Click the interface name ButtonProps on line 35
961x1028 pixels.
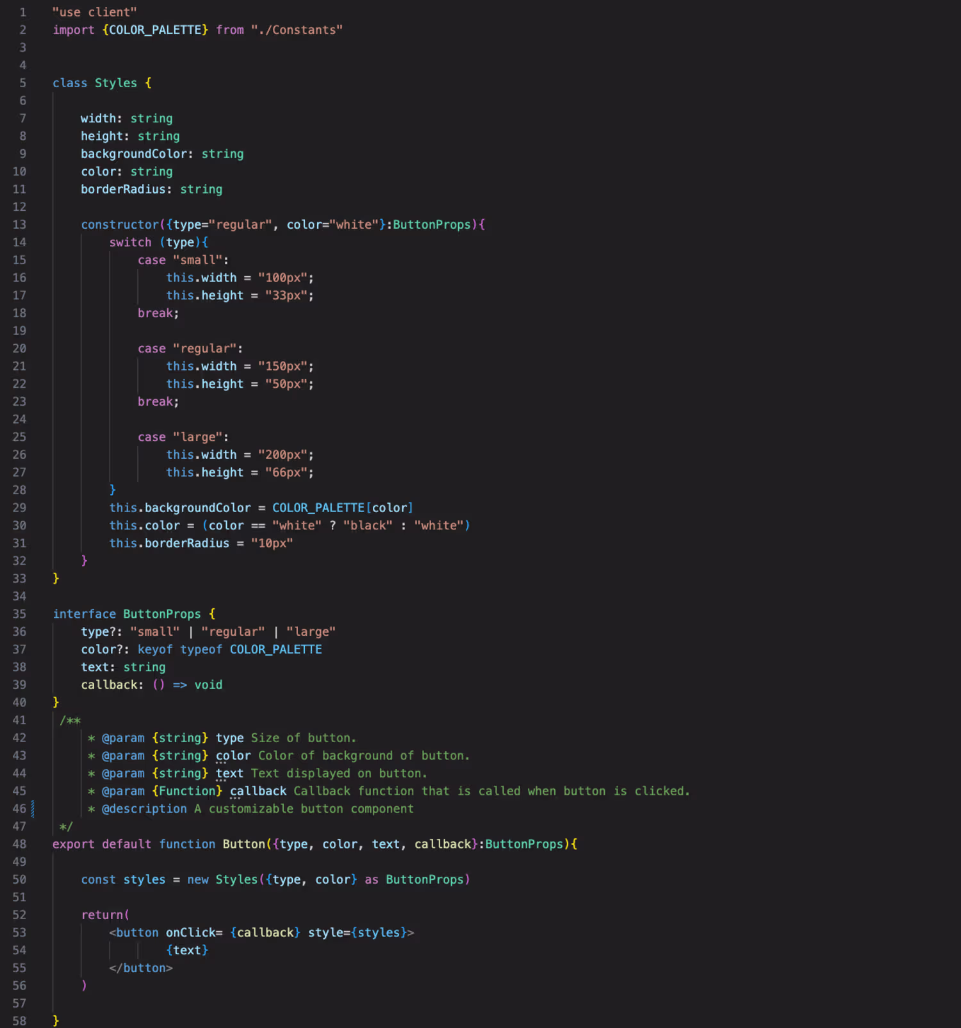tap(162, 614)
